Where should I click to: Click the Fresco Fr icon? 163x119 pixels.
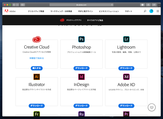point(37,114)
